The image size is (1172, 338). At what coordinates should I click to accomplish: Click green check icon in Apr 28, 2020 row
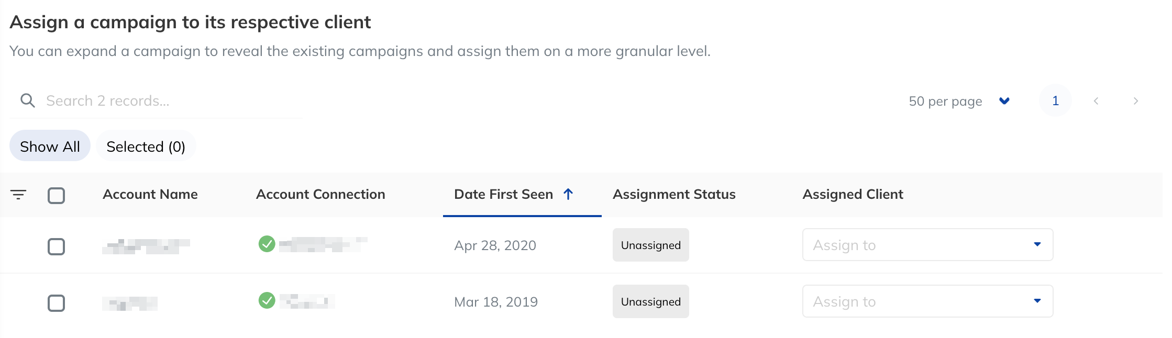click(267, 244)
